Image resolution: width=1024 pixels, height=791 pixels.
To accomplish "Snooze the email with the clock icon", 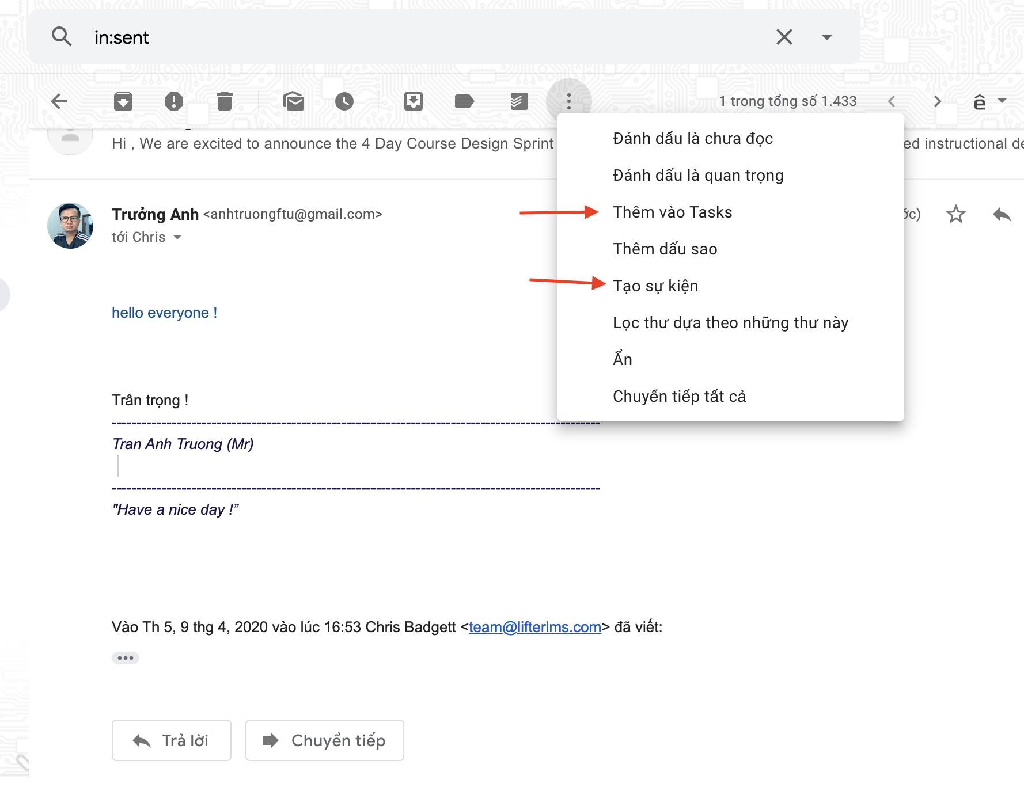I will pos(344,102).
